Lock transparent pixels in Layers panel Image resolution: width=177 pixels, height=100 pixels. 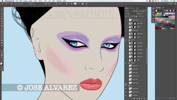(x=128, y=16)
